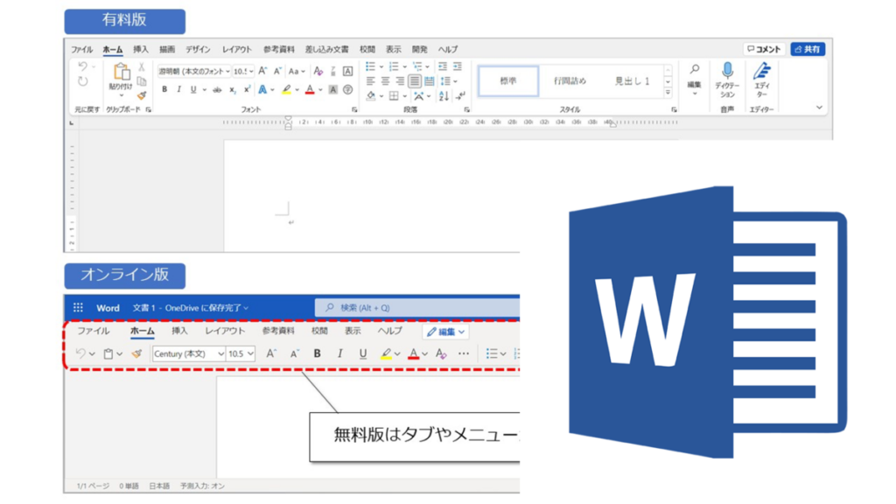Viewport: 896px width, 504px height.
Task: Click the 共有 share button
Action: click(807, 50)
